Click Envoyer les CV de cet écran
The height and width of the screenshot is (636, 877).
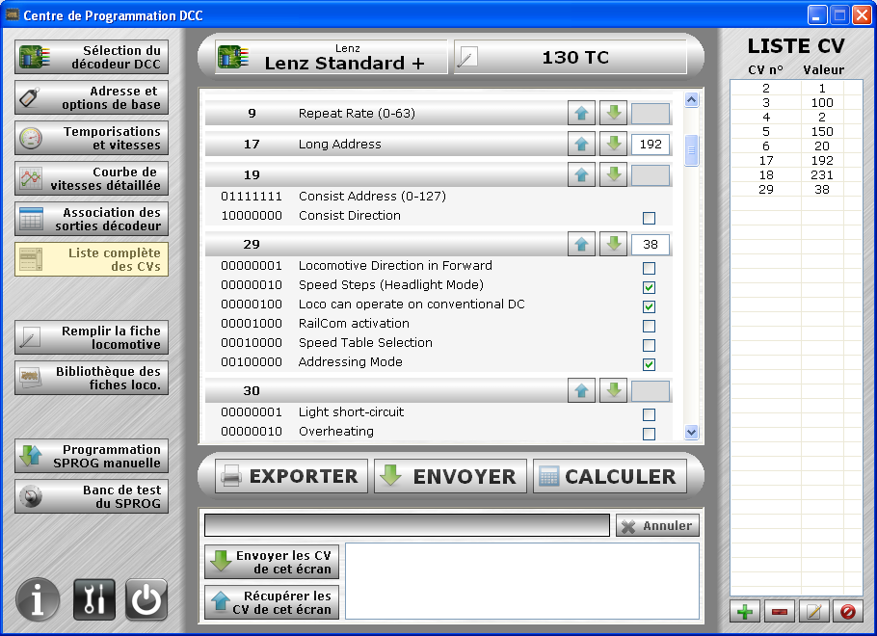(272, 562)
